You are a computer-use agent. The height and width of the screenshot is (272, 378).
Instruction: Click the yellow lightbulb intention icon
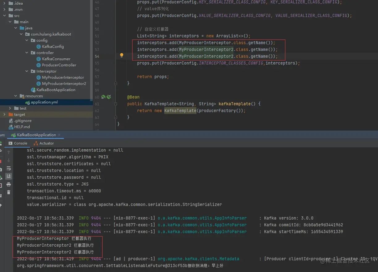pyautogui.click(x=122, y=56)
